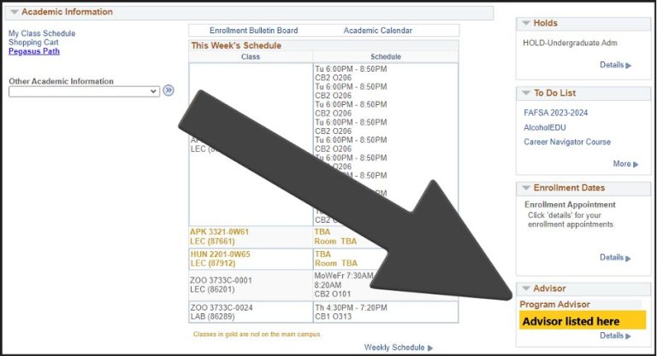View Details in the Advisor panel

[614, 336]
